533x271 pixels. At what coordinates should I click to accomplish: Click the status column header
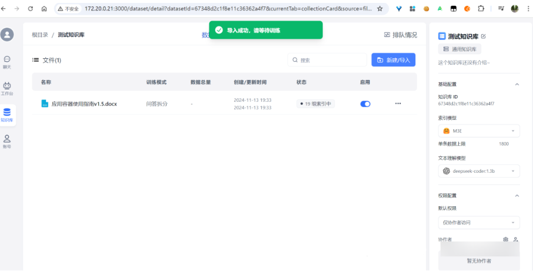(x=302, y=82)
